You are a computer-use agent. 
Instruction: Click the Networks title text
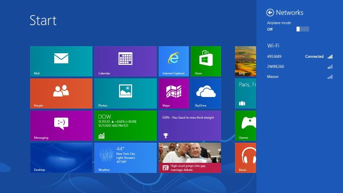click(290, 13)
